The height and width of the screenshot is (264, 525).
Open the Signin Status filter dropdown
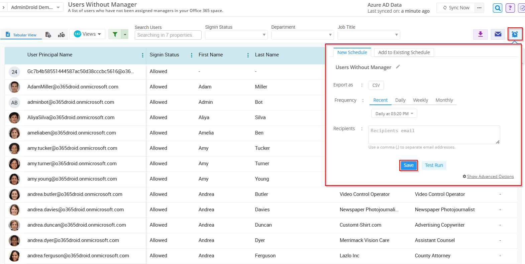[x=236, y=35]
